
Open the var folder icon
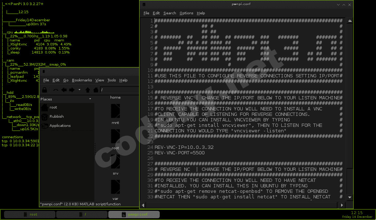[x=115, y=187]
